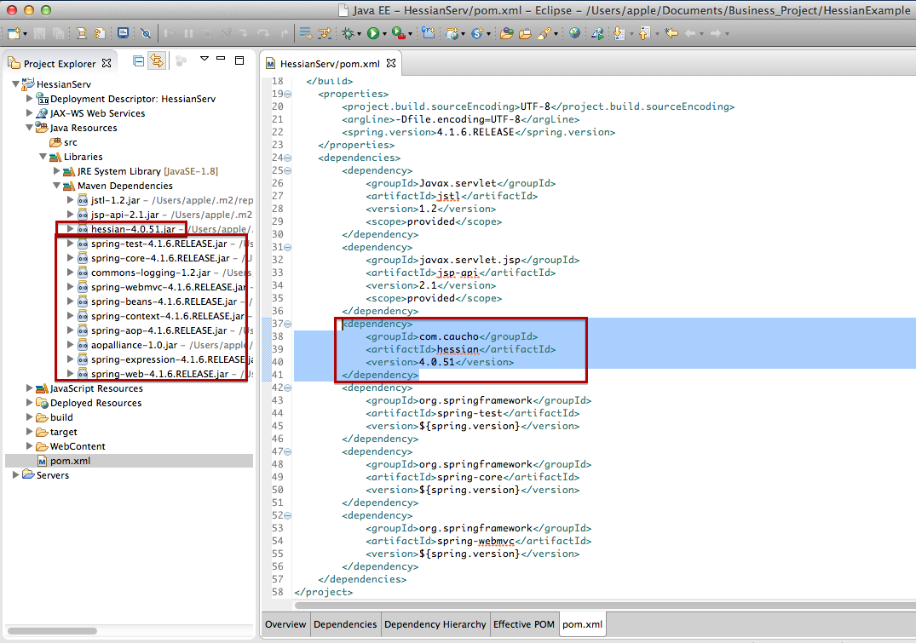
Task: Switch to the Dependencies tab
Action: coord(345,624)
